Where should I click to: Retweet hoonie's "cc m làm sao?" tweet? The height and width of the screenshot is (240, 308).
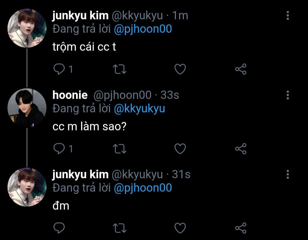click(119, 149)
